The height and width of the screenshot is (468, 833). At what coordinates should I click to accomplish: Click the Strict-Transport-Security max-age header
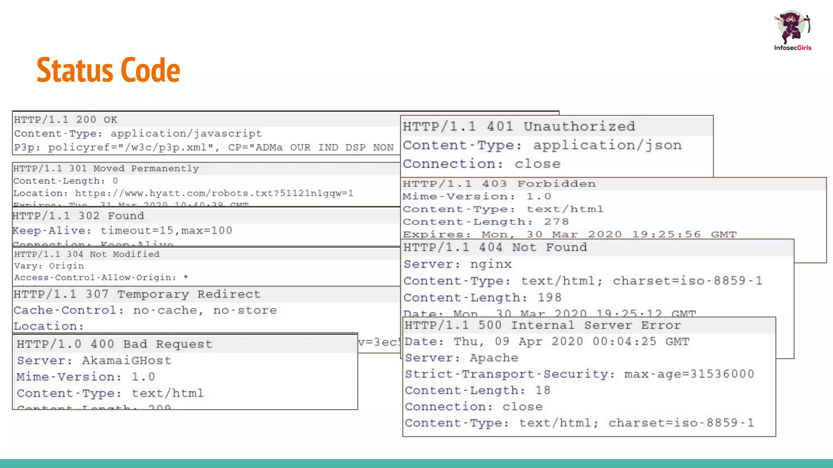[x=579, y=374]
